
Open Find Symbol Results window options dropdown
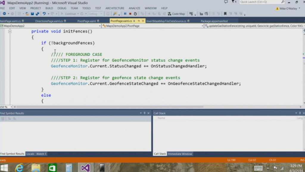click(x=141, y=113)
